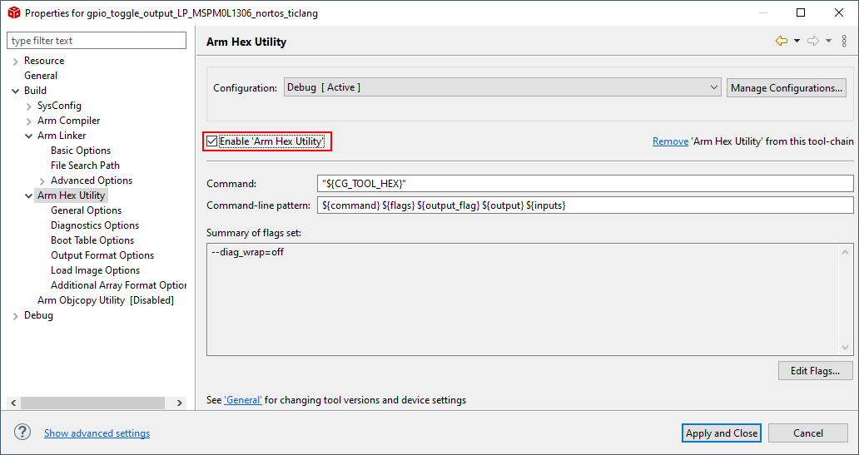
Task: Open the Configuration dropdown
Action: tap(503, 87)
